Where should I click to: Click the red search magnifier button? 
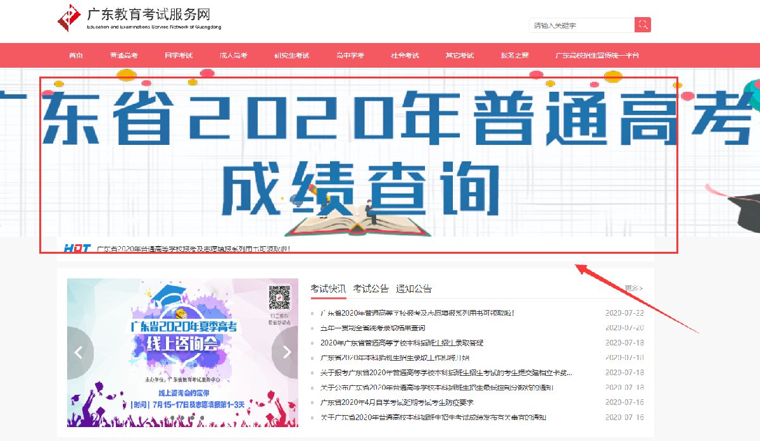(x=643, y=25)
